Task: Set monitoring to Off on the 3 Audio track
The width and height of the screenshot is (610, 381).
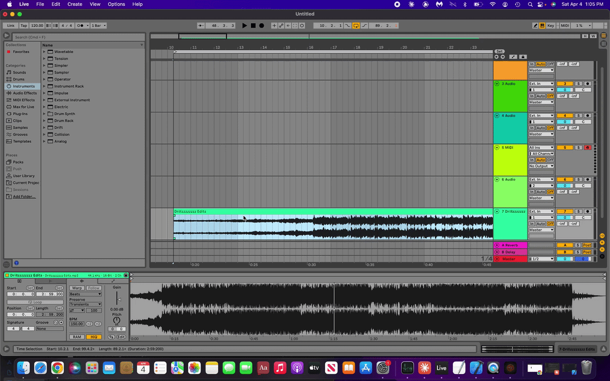Action: [x=551, y=96]
